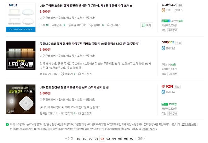The image size is (208, 143).
Task: Open the LED 센서등 wireless product thumbnail
Action: tap(21, 55)
